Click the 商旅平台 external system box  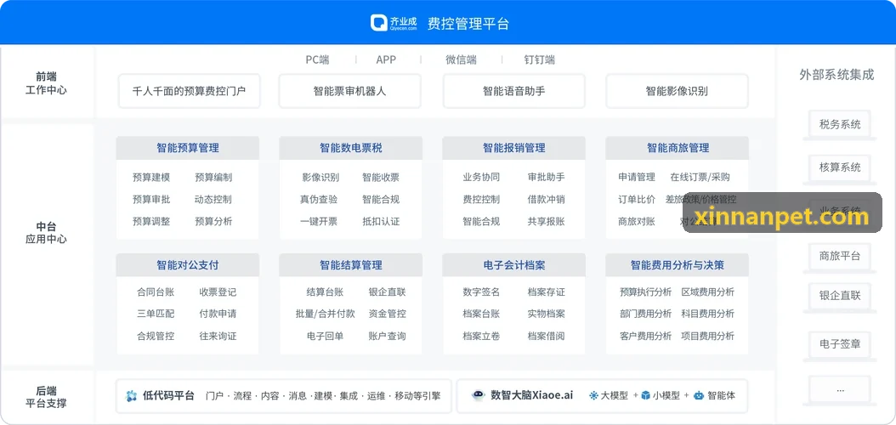[x=839, y=256]
